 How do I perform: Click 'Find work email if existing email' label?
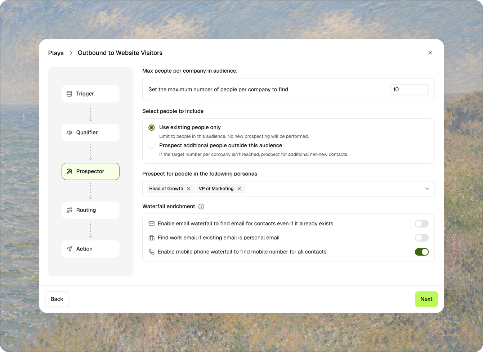tap(219, 238)
